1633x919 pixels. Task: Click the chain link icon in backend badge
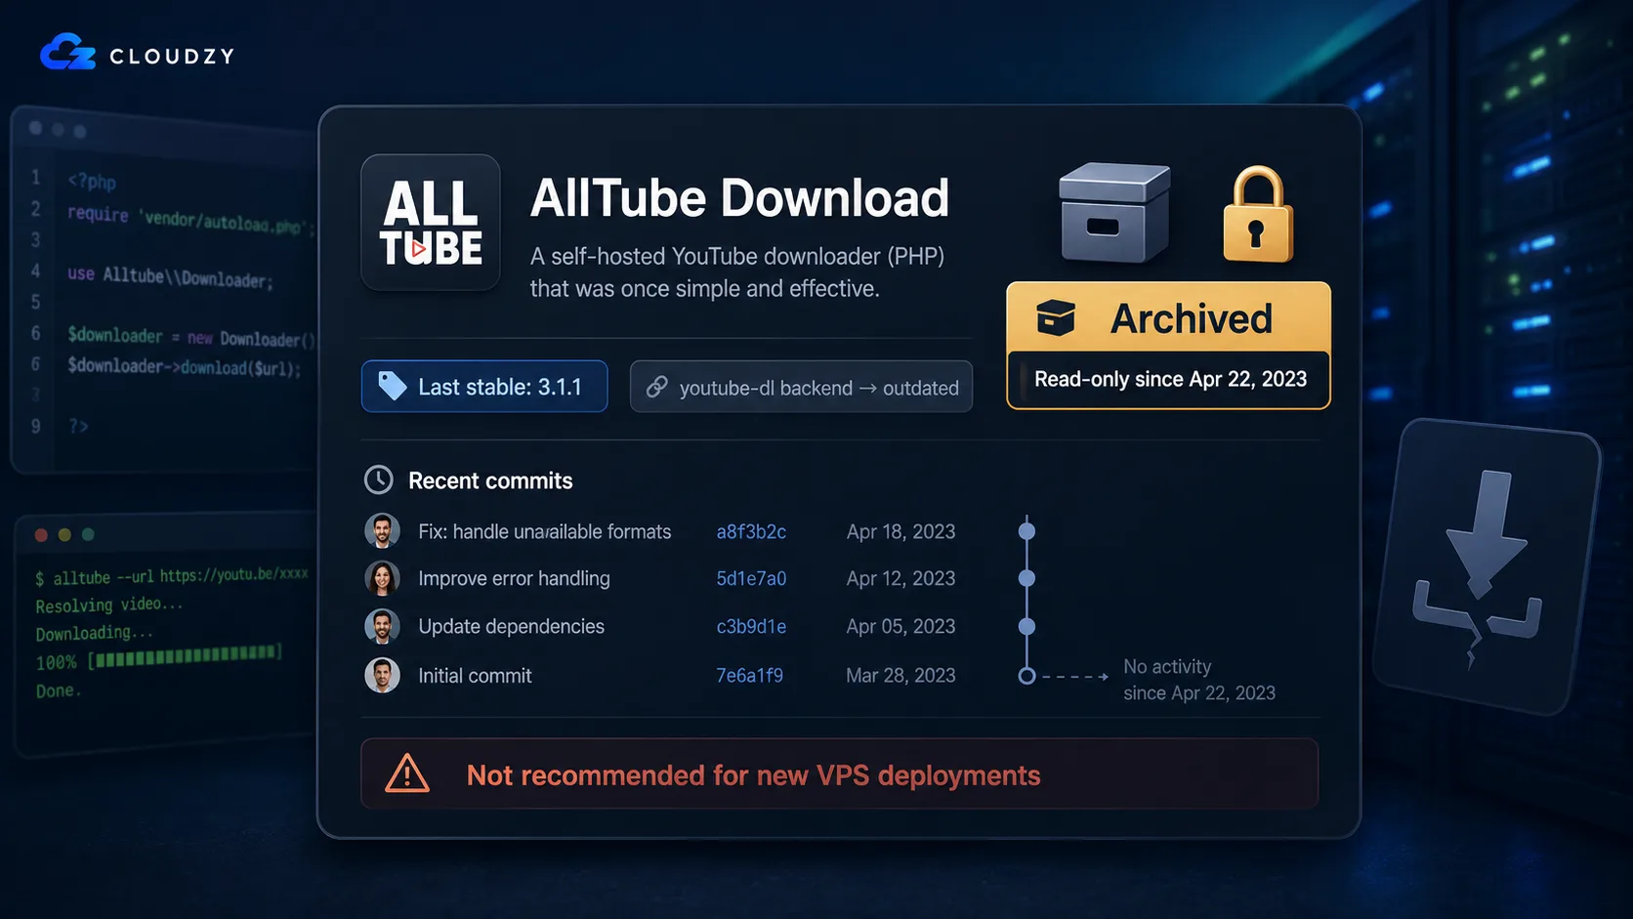[656, 387]
